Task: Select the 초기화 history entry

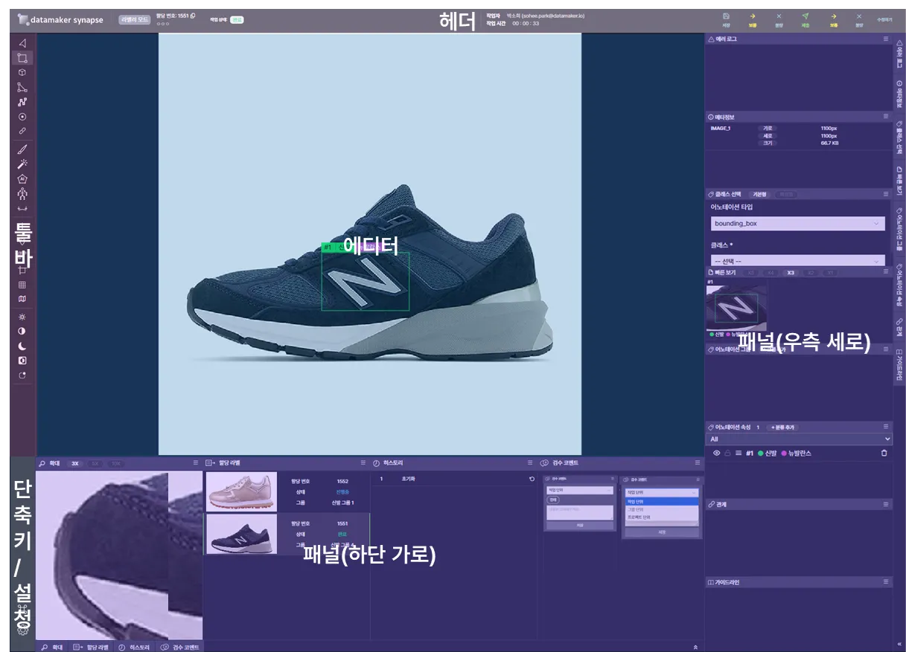Action: (454, 479)
